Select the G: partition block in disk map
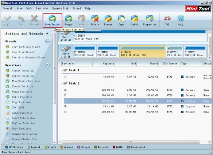 point(195,52)
